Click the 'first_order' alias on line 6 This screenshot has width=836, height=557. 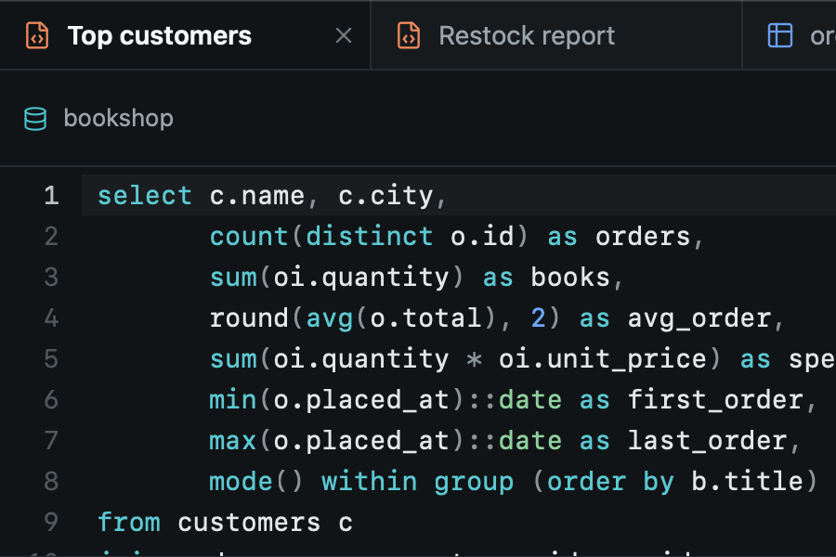coord(715,400)
